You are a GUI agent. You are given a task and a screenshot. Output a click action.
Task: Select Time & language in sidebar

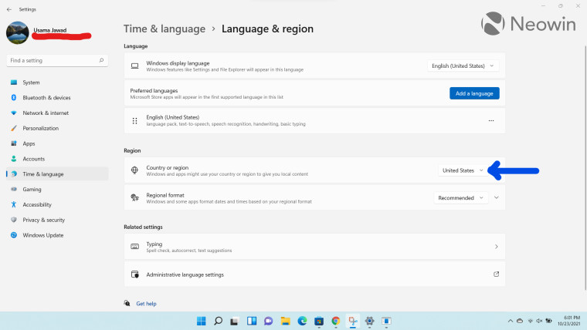click(57, 174)
